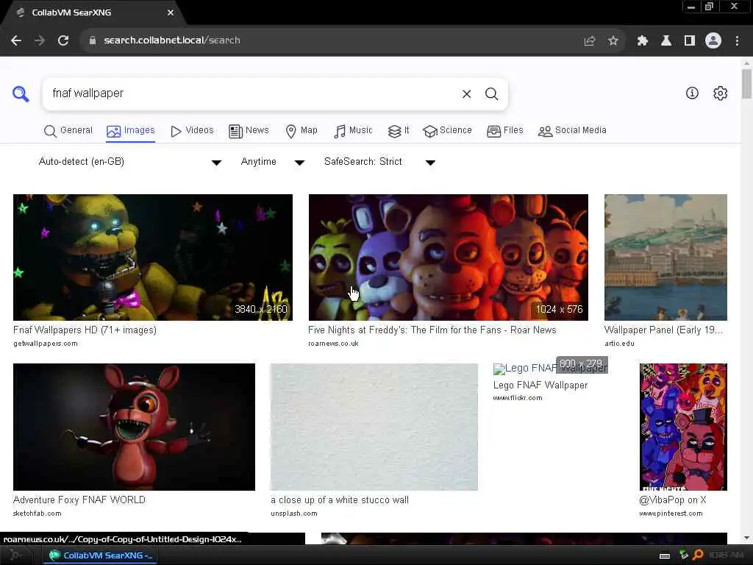Submit search with magnifier button

491,93
